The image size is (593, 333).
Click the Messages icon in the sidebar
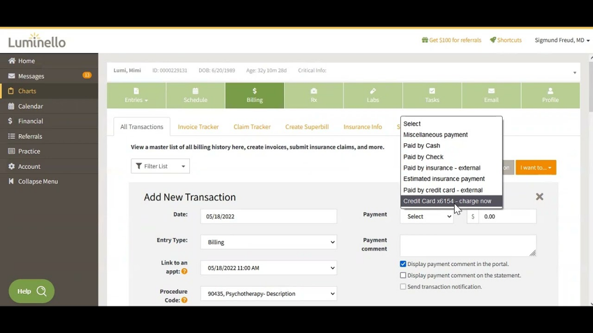(29, 76)
